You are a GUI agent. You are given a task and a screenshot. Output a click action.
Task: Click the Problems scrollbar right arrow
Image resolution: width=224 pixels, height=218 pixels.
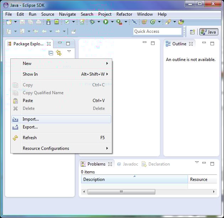[214, 192]
